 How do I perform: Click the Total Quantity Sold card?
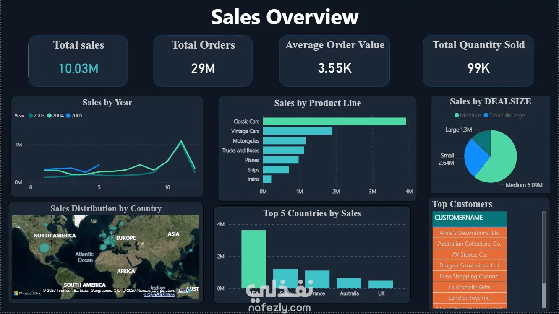pos(478,61)
